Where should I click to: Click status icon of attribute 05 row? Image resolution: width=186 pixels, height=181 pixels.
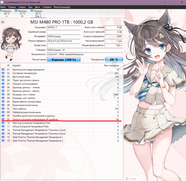(3, 84)
